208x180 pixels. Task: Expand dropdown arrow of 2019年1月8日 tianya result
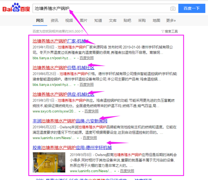(x=74, y=58)
